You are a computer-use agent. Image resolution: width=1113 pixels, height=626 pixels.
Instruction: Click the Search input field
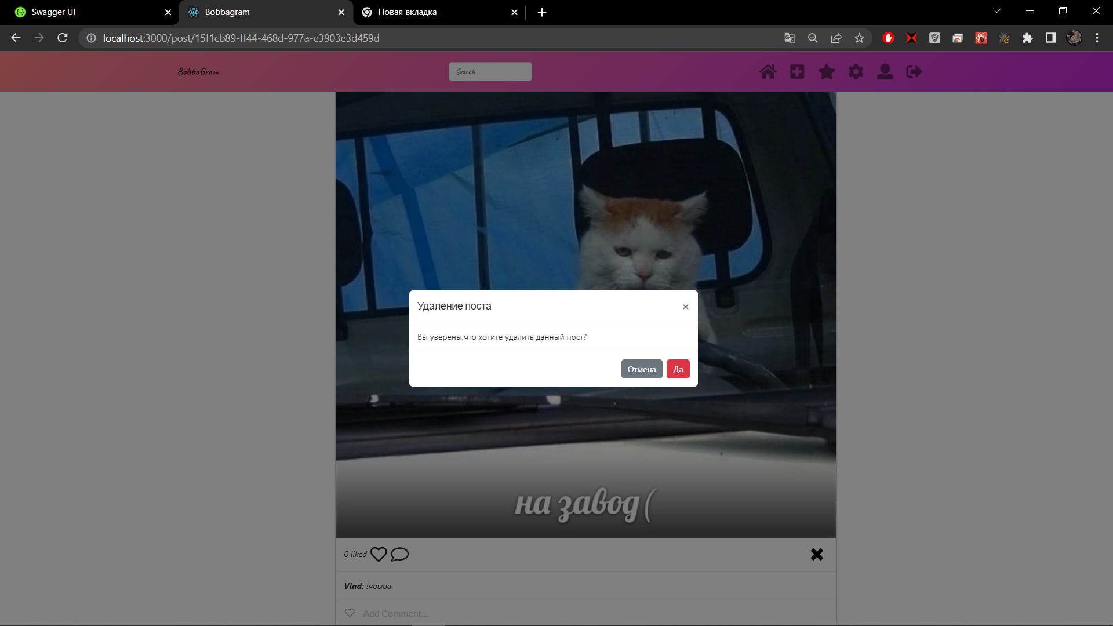click(490, 72)
